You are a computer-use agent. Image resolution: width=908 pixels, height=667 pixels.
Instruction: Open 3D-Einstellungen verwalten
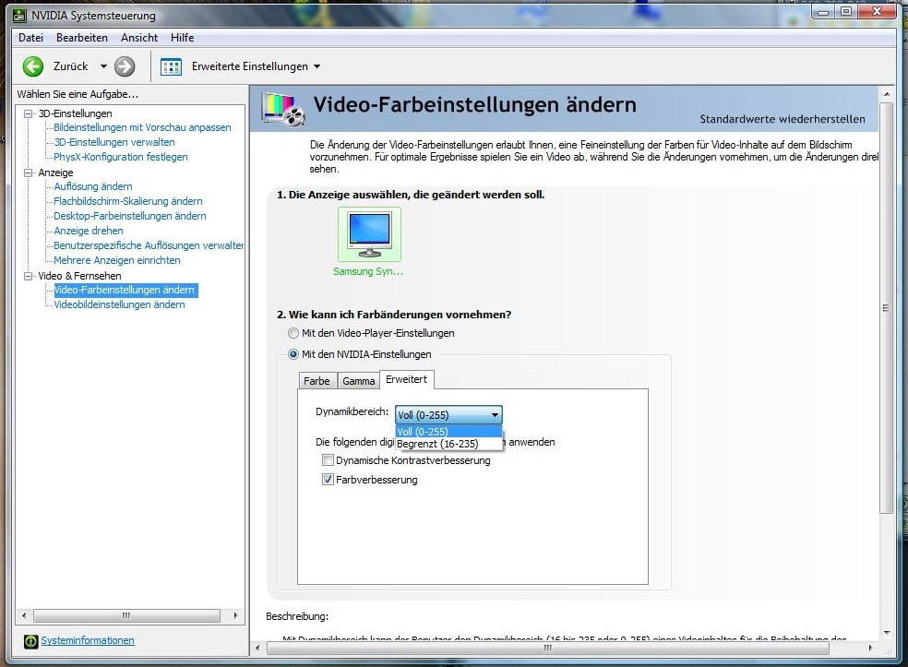(114, 142)
